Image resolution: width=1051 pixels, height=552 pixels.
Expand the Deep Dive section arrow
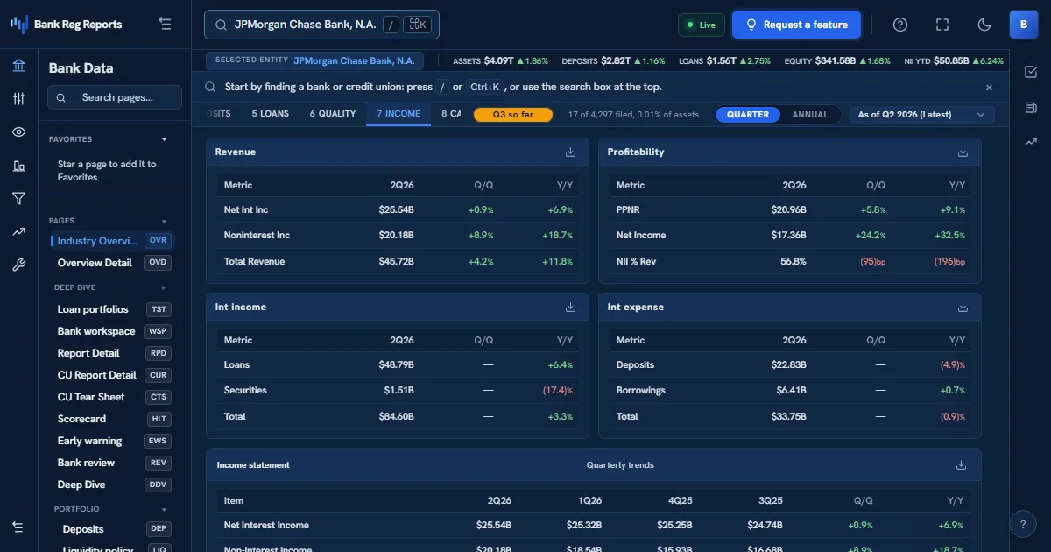pos(164,287)
